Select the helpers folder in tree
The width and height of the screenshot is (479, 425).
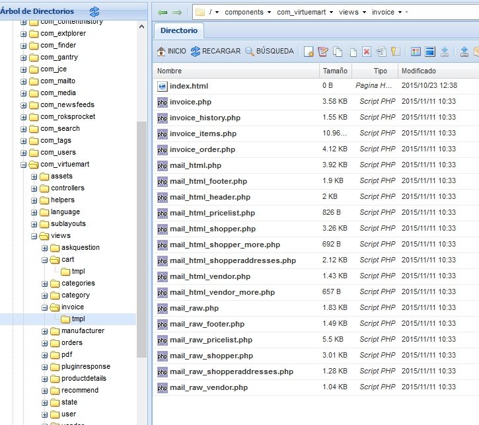tap(63, 200)
